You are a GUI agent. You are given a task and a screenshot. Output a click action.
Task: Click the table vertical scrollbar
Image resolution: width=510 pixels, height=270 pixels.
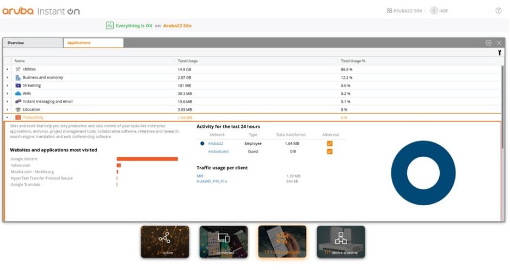pos(503,107)
